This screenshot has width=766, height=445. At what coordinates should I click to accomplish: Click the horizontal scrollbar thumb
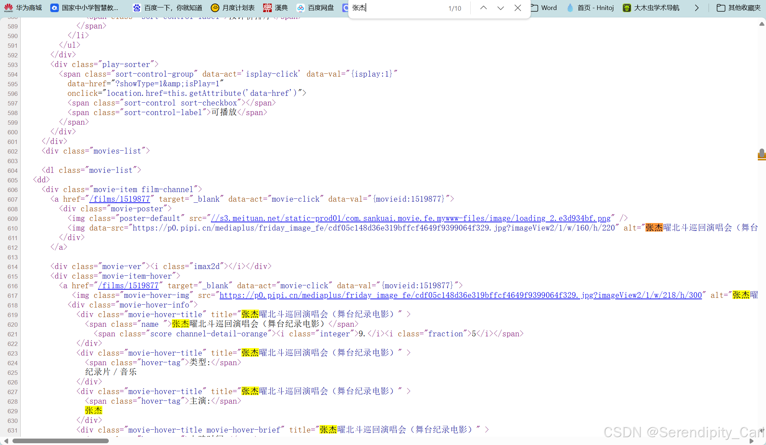click(x=61, y=441)
